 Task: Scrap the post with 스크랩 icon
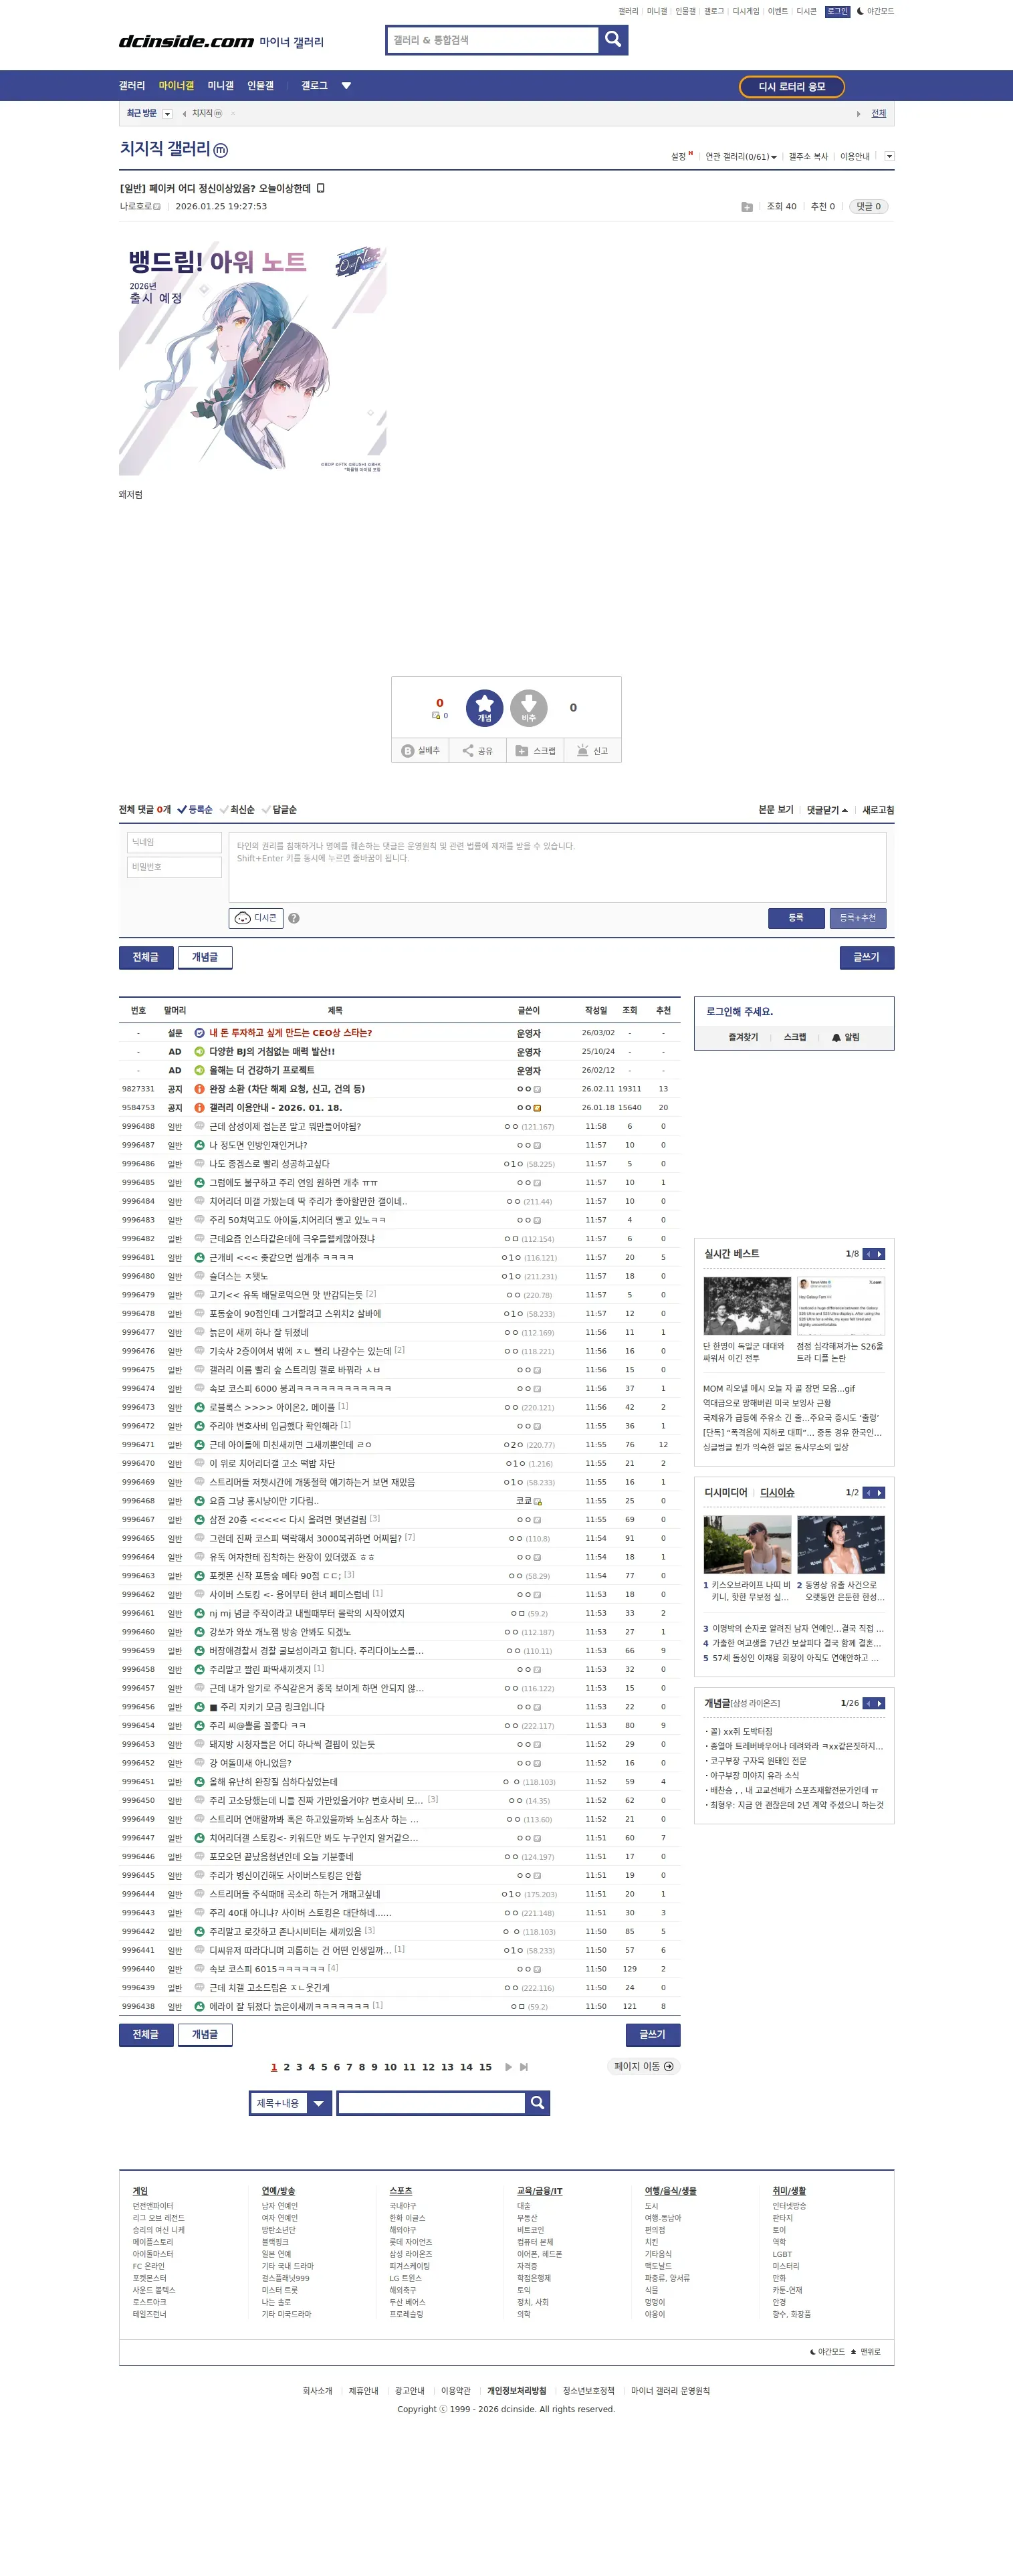pyautogui.click(x=535, y=751)
